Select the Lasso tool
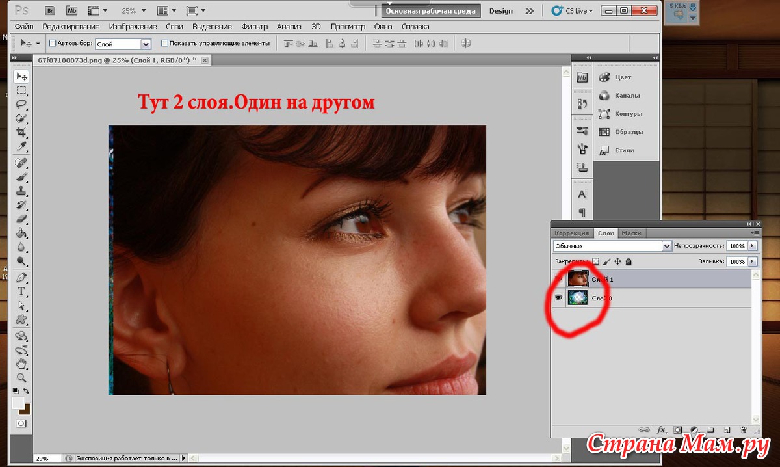The width and height of the screenshot is (780, 467). pyautogui.click(x=21, y=104)
